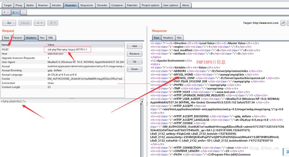Screen dimensions: 289x157
Task: Select the Accept-Language header row
Action: coord(63,75)
